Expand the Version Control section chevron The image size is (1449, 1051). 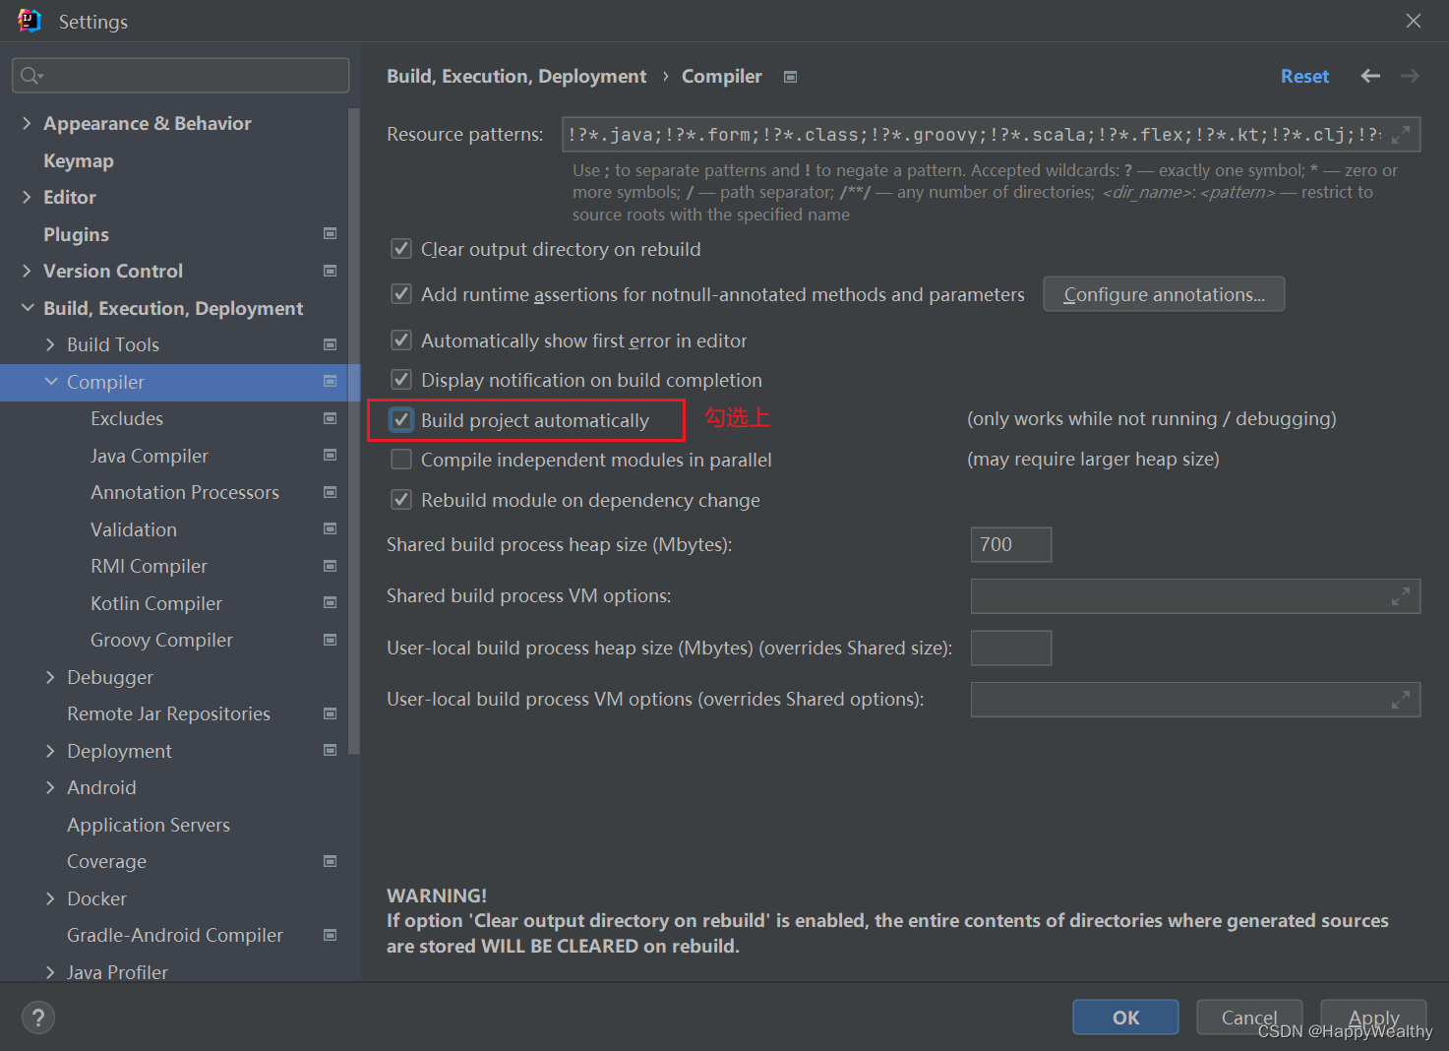(27, 271)
